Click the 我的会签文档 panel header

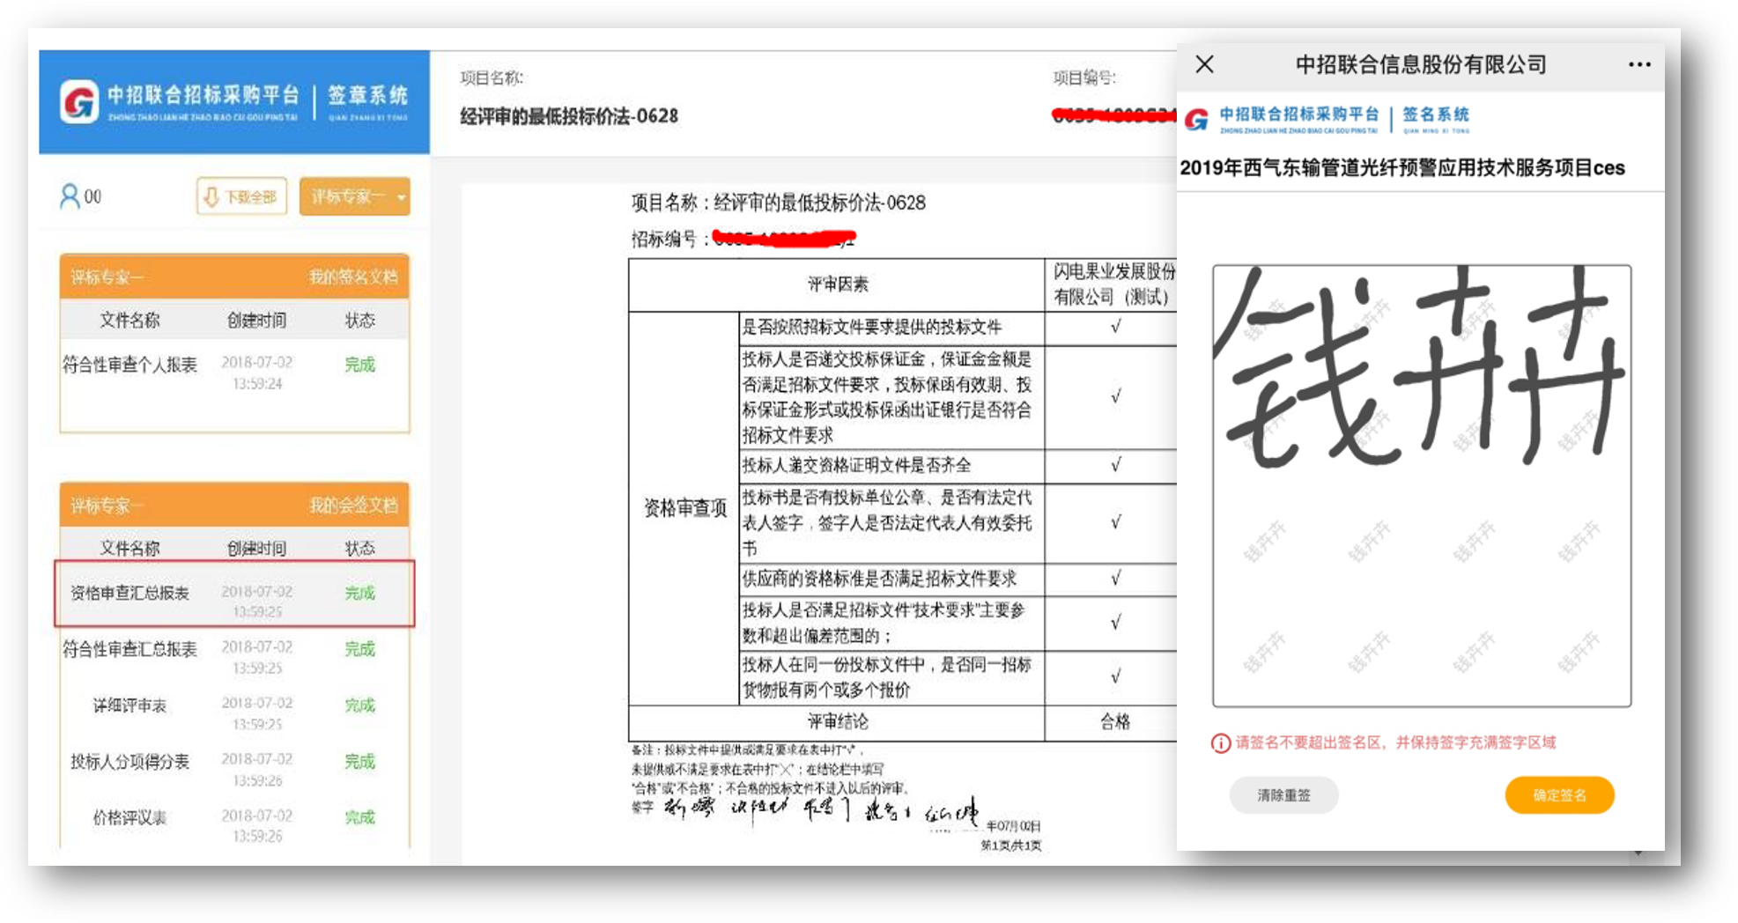point(352,506)
